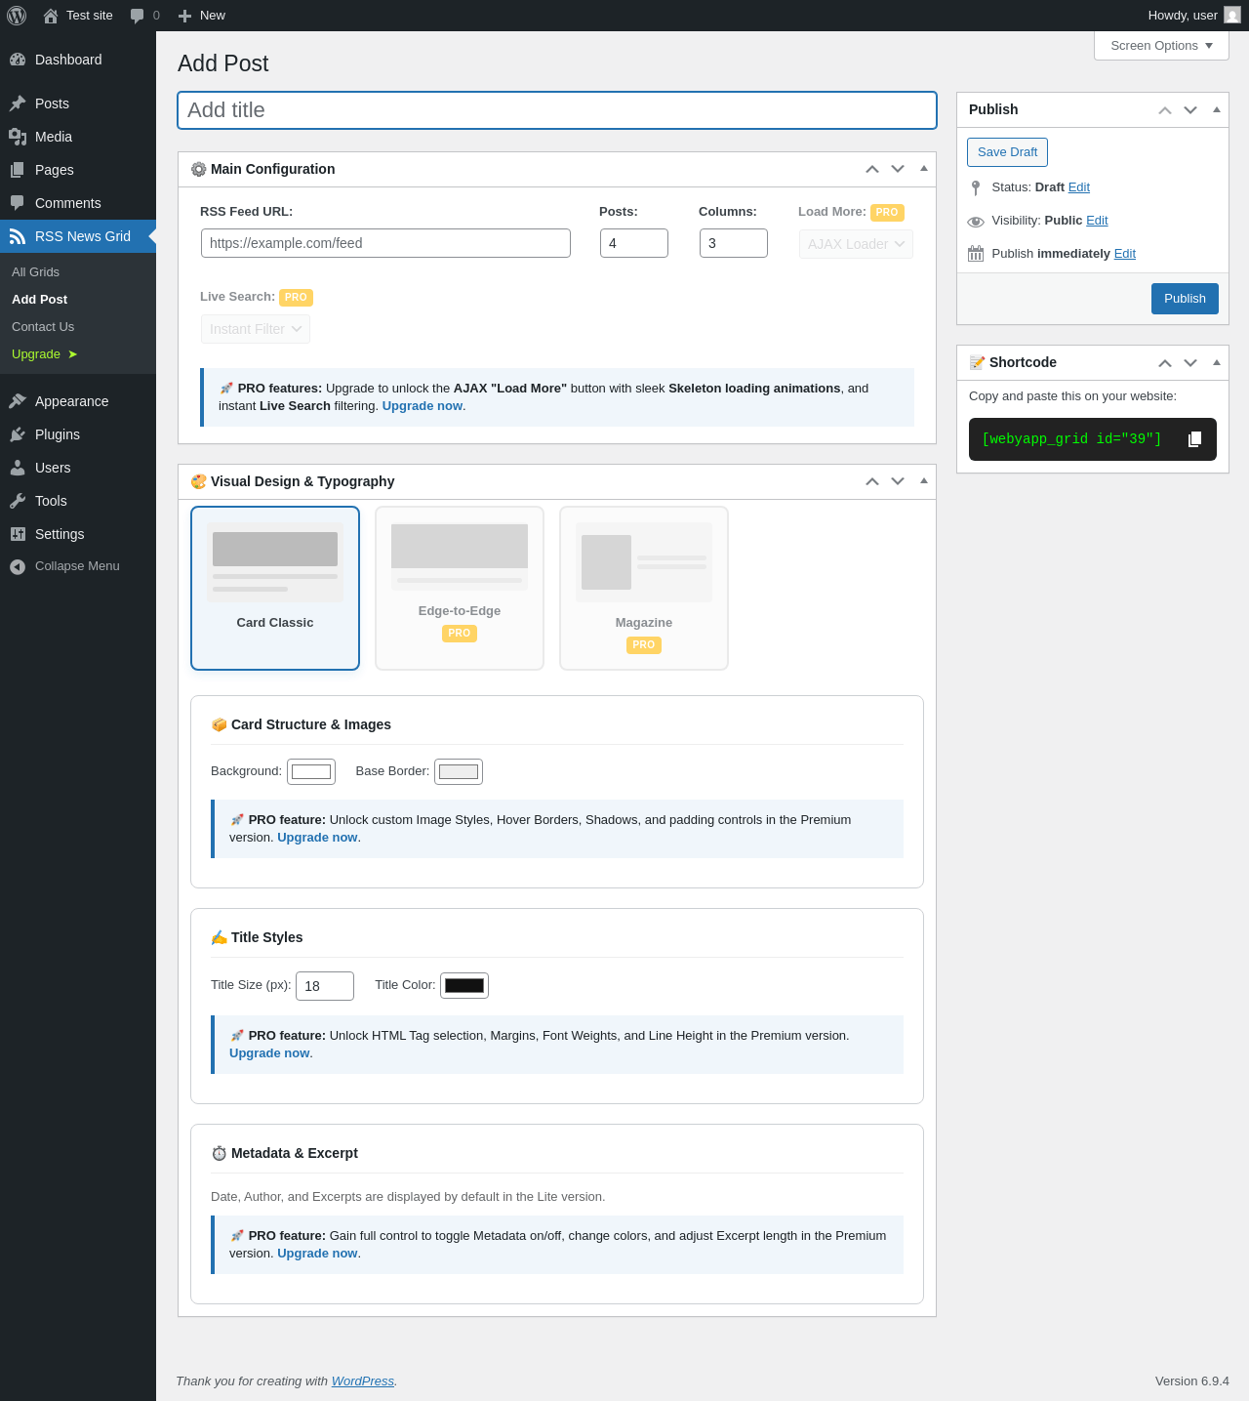This screenshot has width=1249, height=1401.
Task: Move Main Configuration panel up
Action: point(872,169)
